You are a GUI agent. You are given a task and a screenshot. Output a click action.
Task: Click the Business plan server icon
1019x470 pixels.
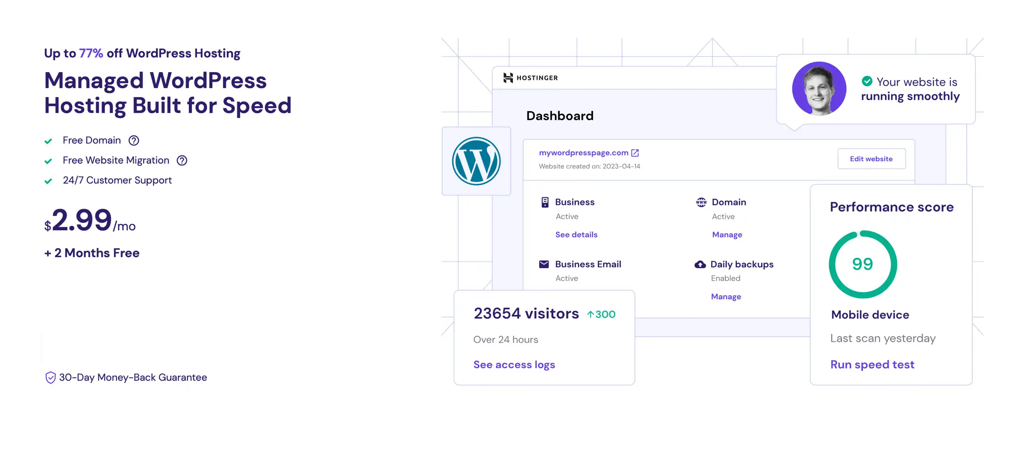(x=545, y=202)
